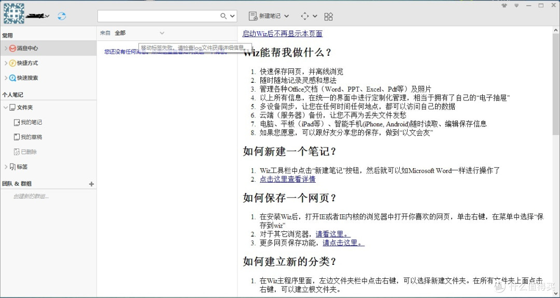Click the vertical scrollbar thumb
560x298 pixels.
click(556, 84)
